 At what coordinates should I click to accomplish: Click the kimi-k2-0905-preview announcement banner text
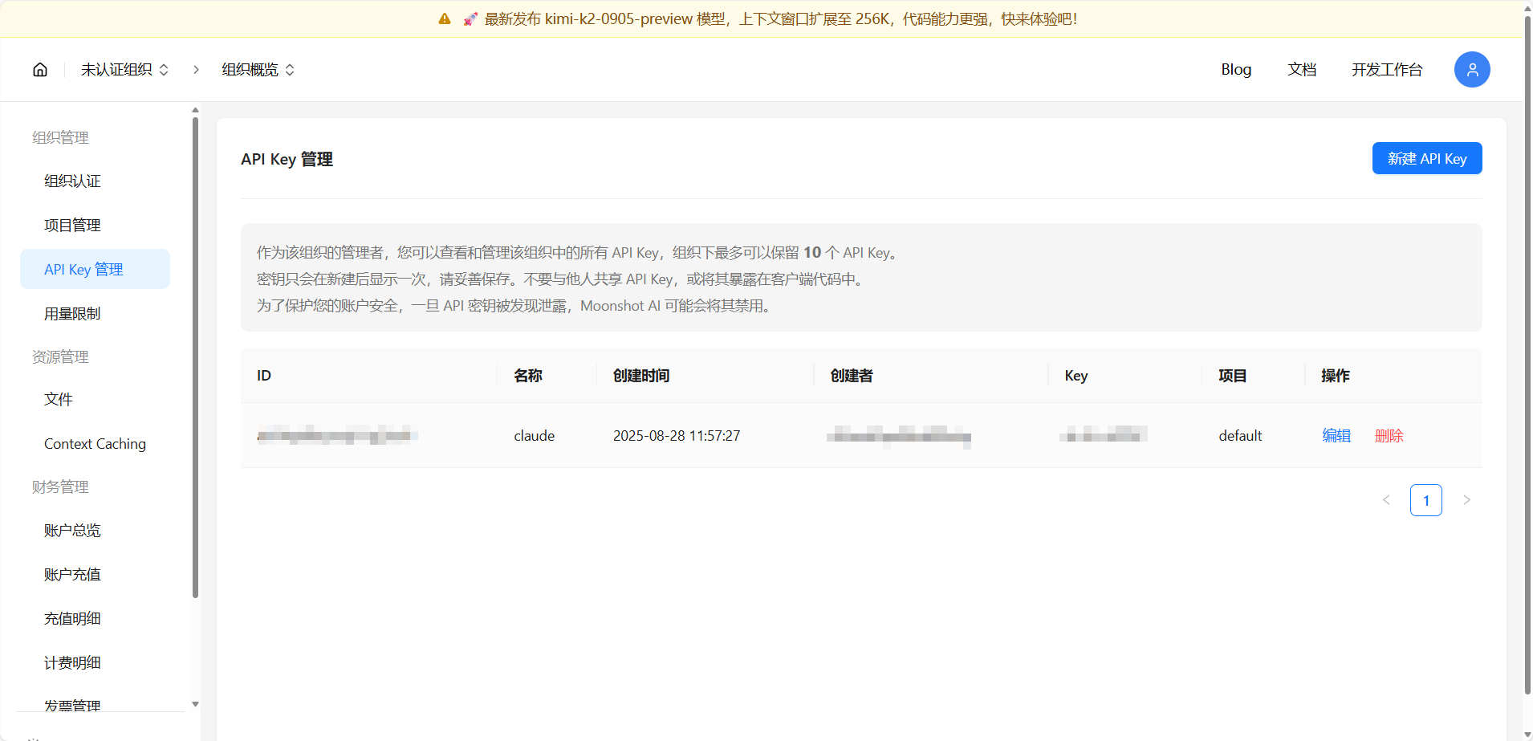click(781, 18)
